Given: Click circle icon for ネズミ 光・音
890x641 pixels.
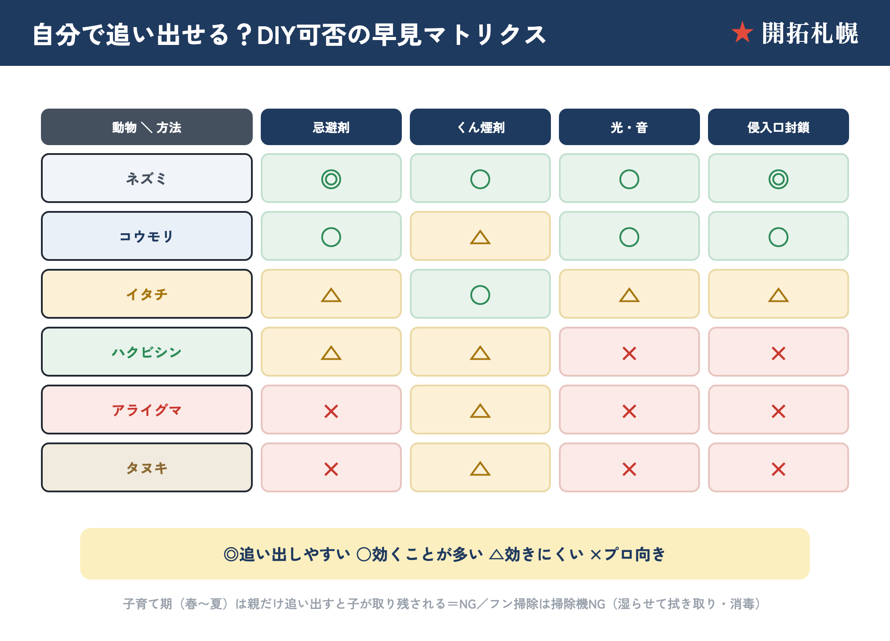Looking at the screenshot, I should pyautogui.click(x=629, y=179).
